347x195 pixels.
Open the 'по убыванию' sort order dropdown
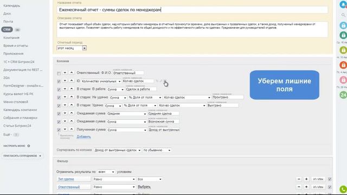(157, 150)
